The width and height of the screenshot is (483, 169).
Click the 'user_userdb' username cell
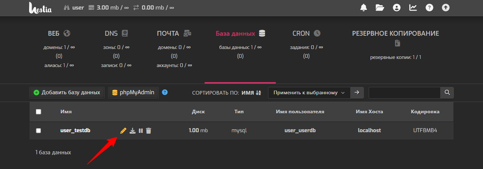[x=300, y=130]
